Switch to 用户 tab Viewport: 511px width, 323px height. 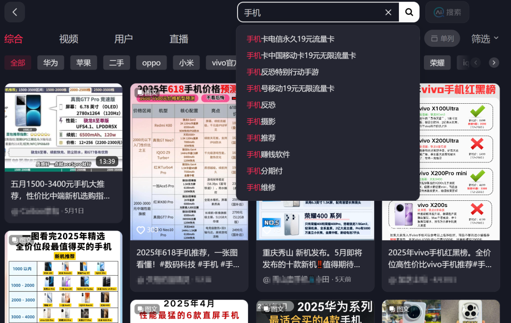tap(123, 39)
